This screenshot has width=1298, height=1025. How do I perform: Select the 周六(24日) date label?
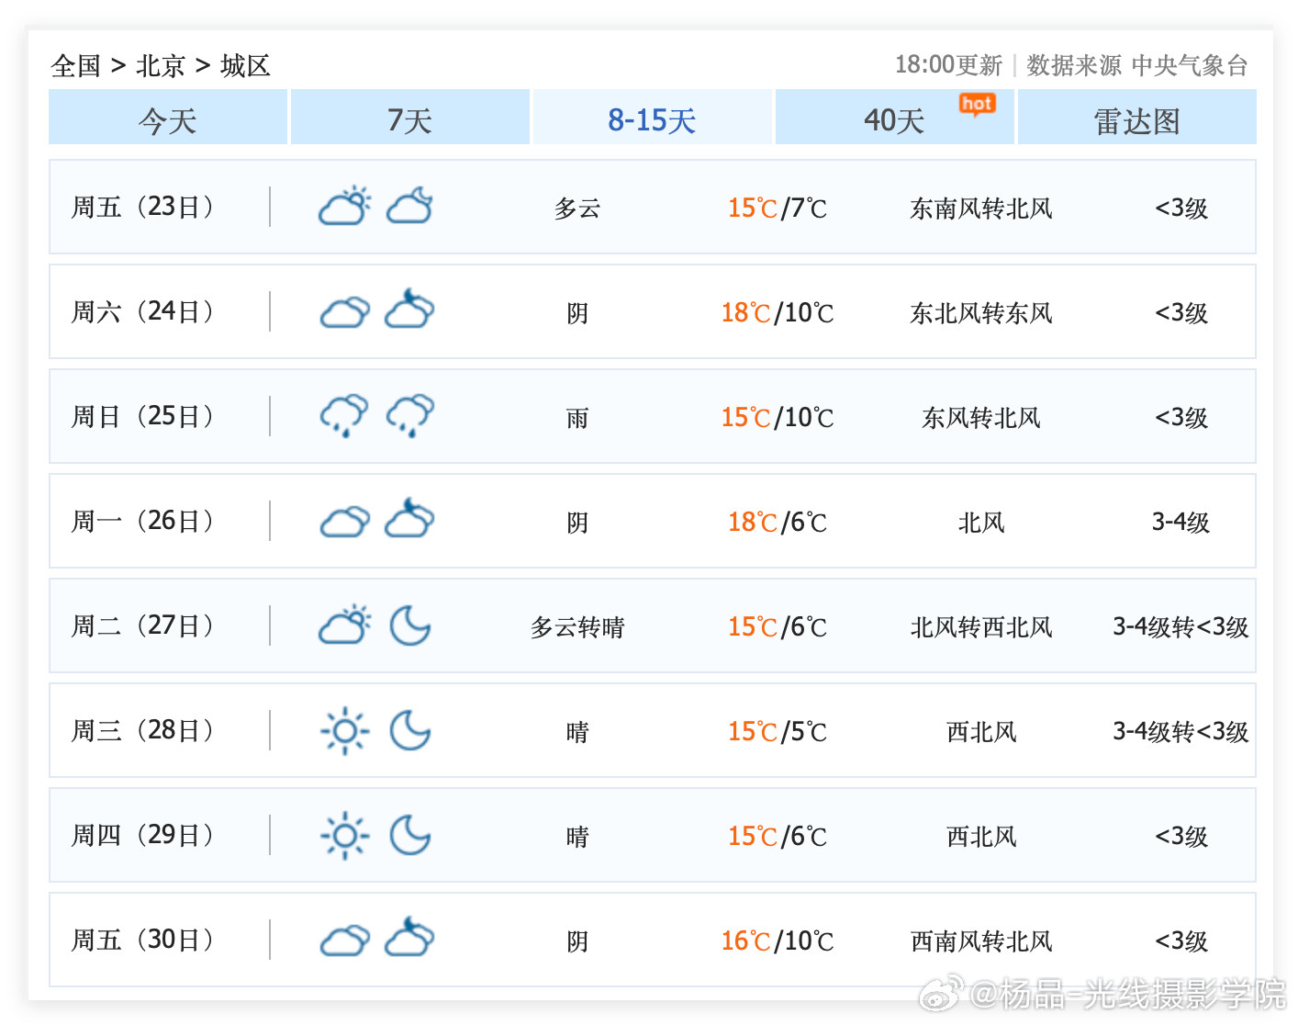click(142, 311)
